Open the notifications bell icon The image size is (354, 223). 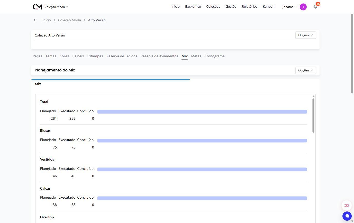[x=315, y=7]
